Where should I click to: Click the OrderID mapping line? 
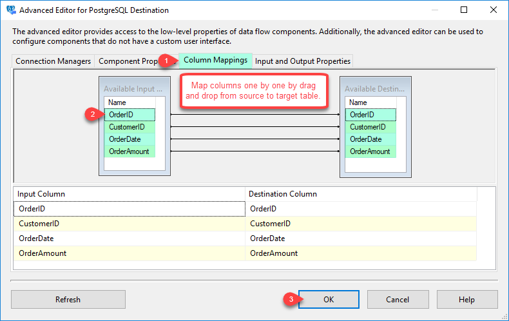[255, 114]
